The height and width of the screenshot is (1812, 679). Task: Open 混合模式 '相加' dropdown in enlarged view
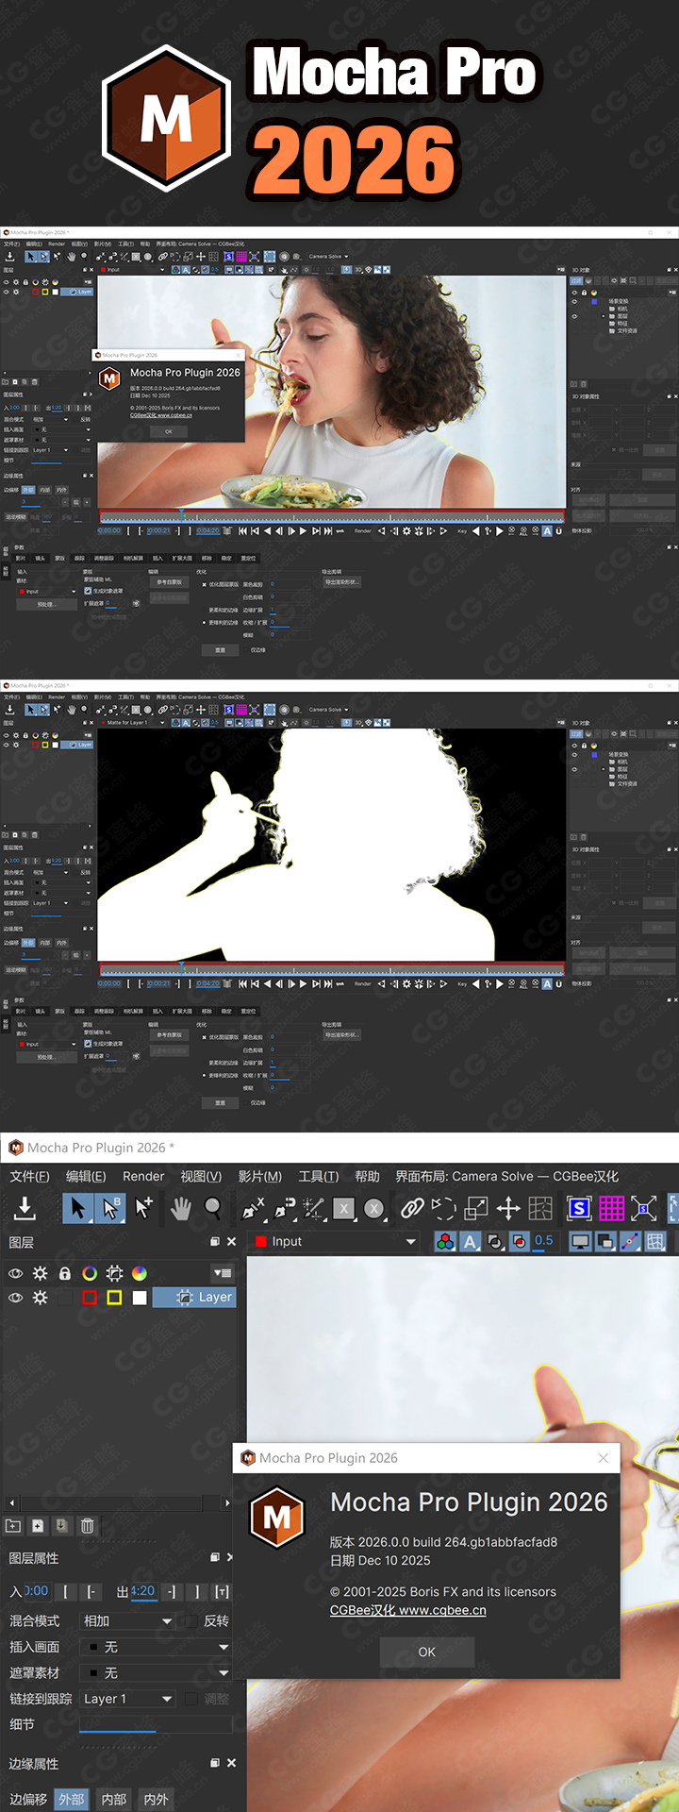(127, 1620)
